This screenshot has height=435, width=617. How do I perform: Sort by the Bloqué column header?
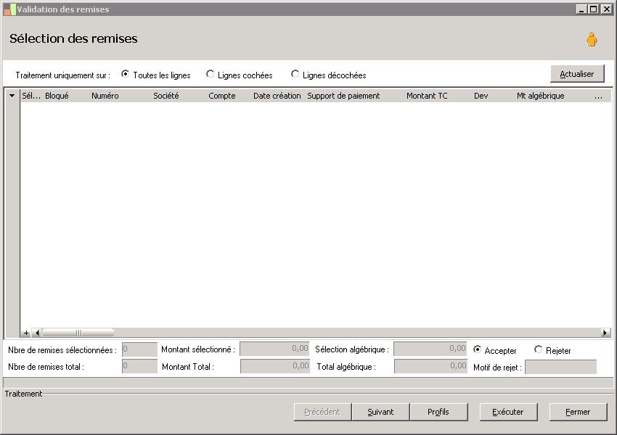click(x=57, y=96)
